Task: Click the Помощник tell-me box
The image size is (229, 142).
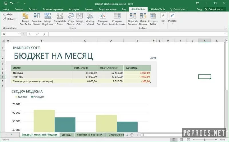Action: click(x=179, y=9)
